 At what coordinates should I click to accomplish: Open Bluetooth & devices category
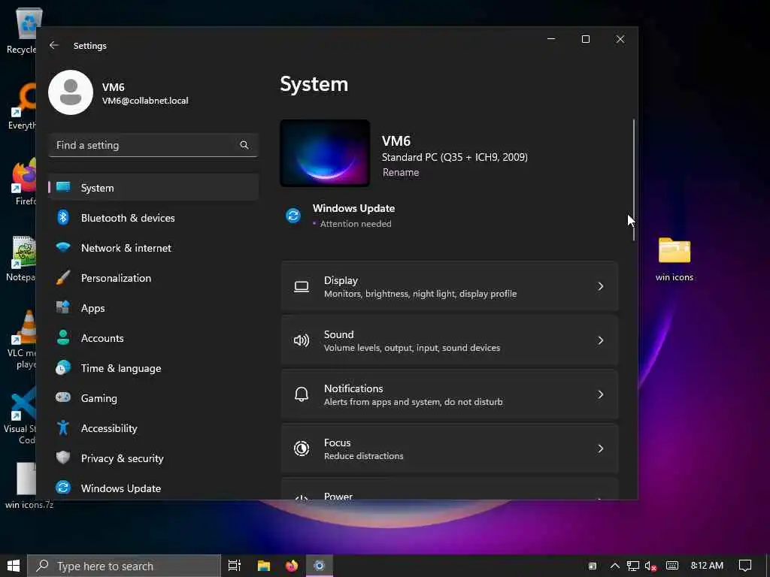[128, 218]
